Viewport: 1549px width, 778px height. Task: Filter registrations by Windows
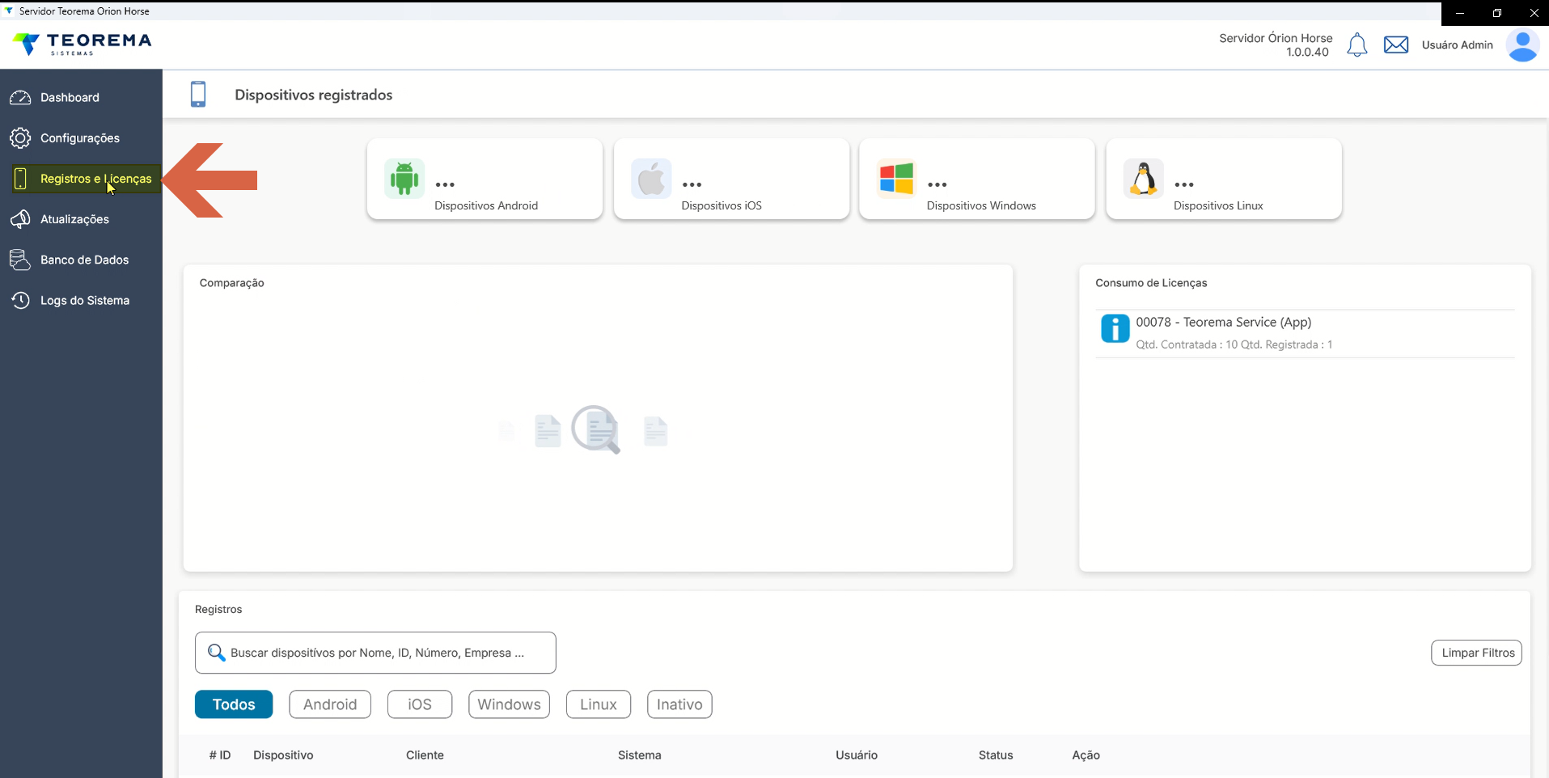509,704
